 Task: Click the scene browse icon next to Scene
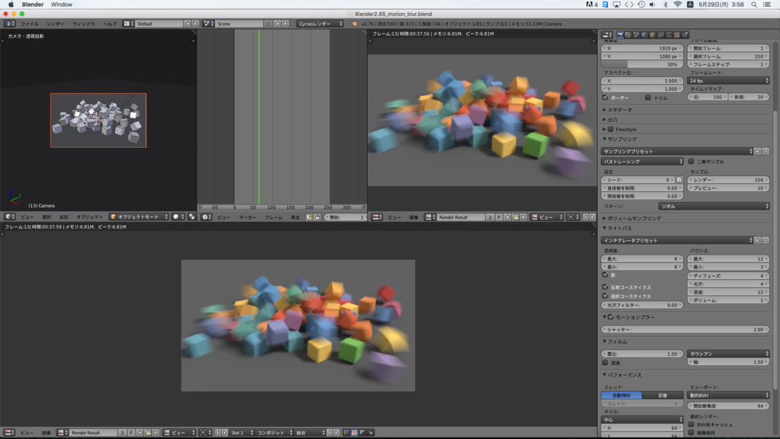[x=209, y=24]
